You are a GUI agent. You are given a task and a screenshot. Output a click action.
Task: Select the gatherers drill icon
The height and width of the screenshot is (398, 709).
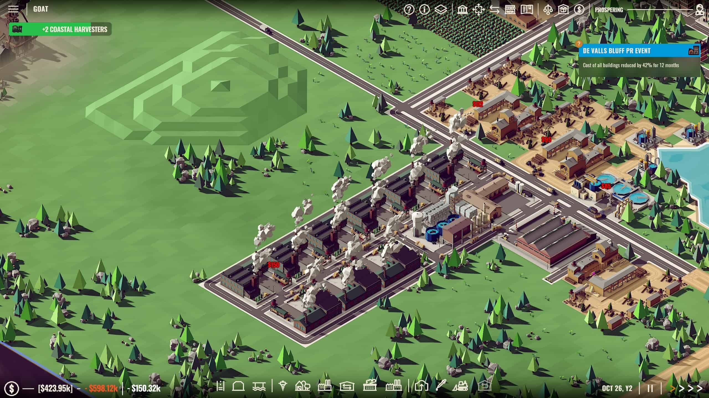pos(283,386)
